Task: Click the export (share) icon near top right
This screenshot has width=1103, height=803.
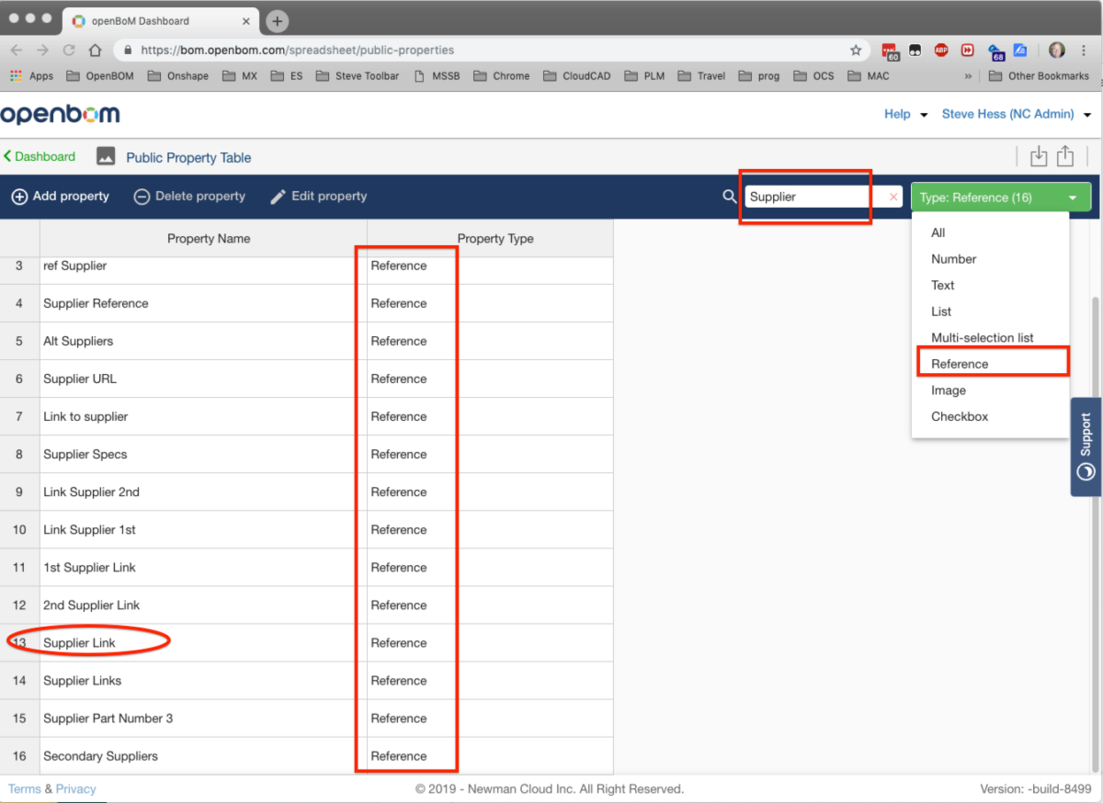Action: (x=1066, y=156)
